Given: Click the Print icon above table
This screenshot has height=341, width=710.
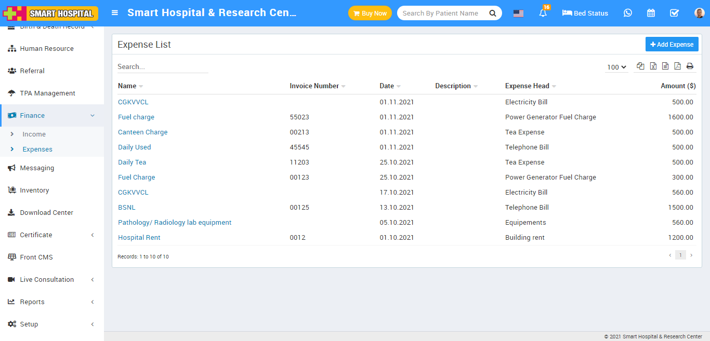Looking at the screenshot, I should tap(690, 66).
